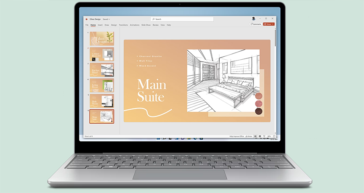The height and width of the screenshot is (193, 364).
Task: Open Reading view from status bar
Action: pyautogui.click(x=264, y=136)
